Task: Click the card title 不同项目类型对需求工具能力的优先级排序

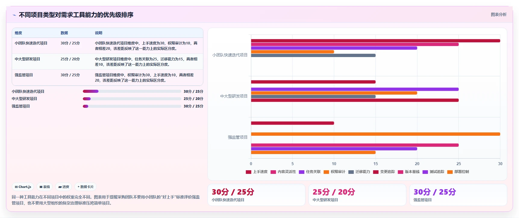Action: tap(76, 15)
